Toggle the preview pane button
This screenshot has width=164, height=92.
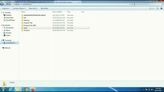click(157, 8)
